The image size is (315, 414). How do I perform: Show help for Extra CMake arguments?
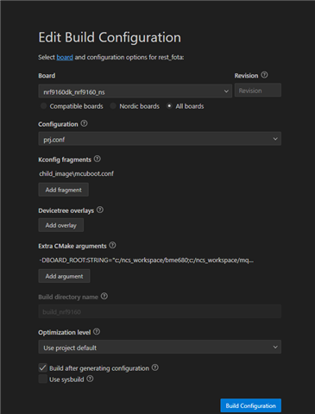tap(113, 246)
